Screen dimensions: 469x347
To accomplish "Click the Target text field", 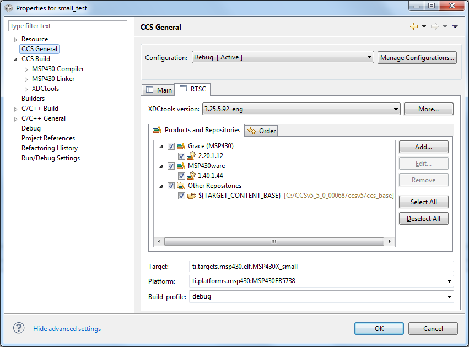I will point(321,267).
